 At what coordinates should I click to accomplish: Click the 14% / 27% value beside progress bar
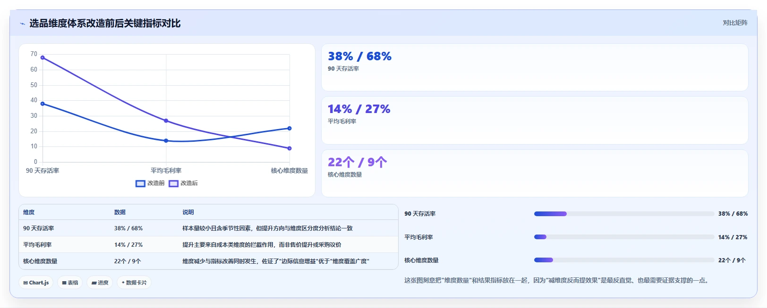[x=733, y=237]
